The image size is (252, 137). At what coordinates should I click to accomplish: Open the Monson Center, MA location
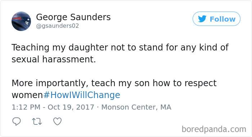(136, 107)
